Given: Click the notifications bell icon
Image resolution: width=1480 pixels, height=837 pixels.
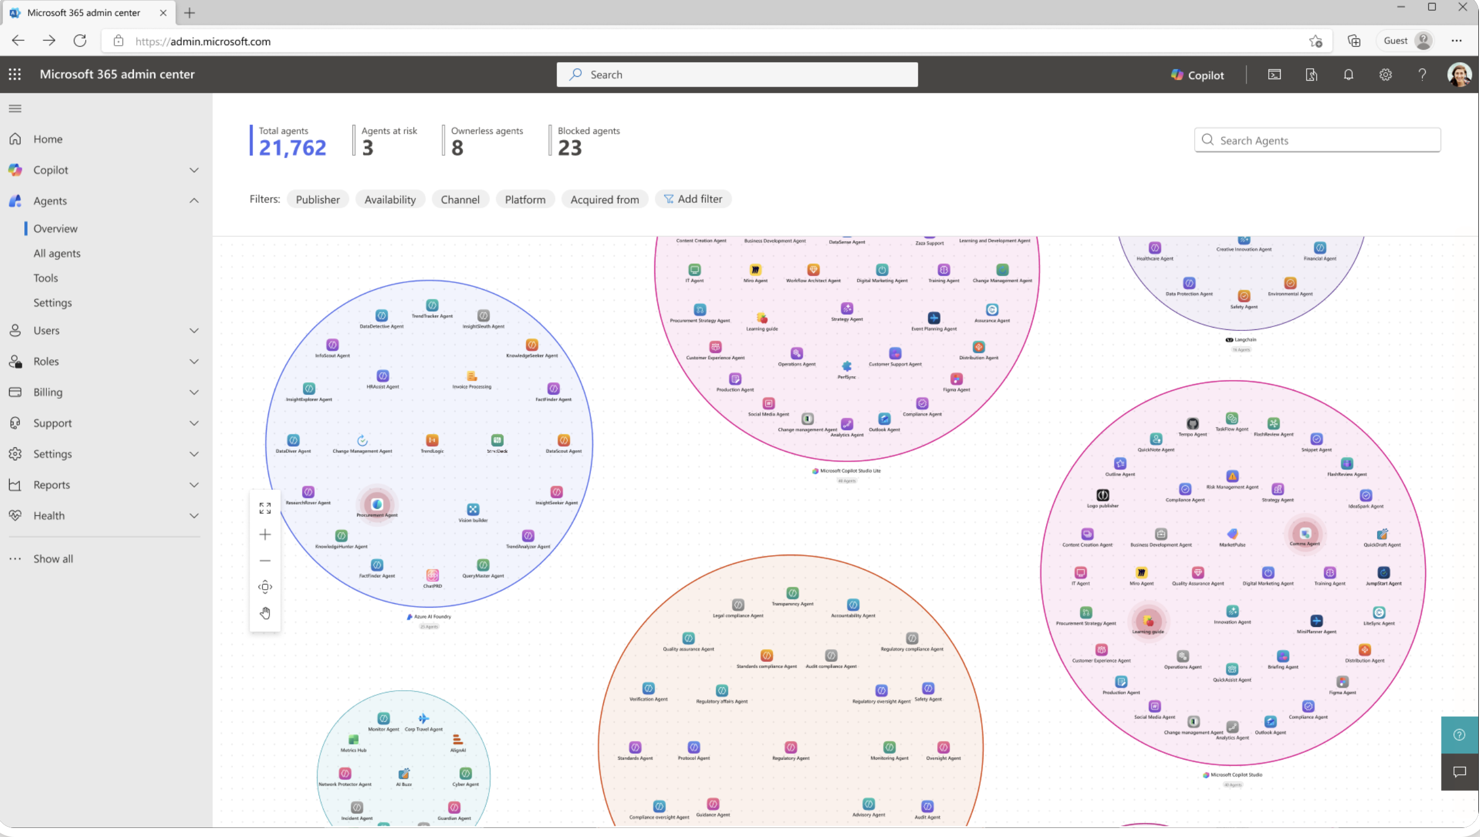Looking at the screenshot, I should point(1348,75).
